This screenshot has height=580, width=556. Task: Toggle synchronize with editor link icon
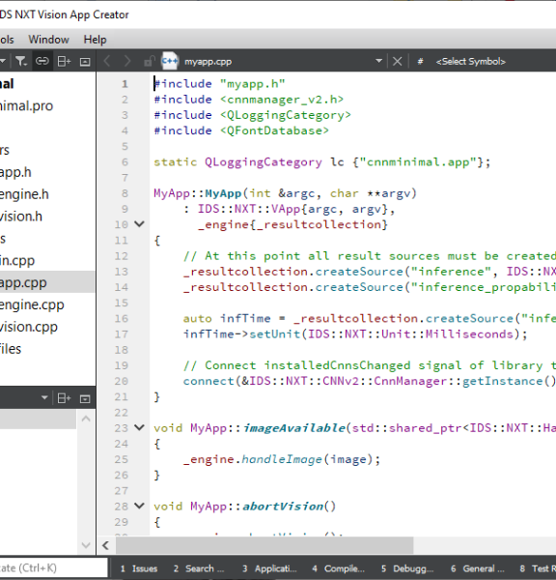[x=42, y=61]
